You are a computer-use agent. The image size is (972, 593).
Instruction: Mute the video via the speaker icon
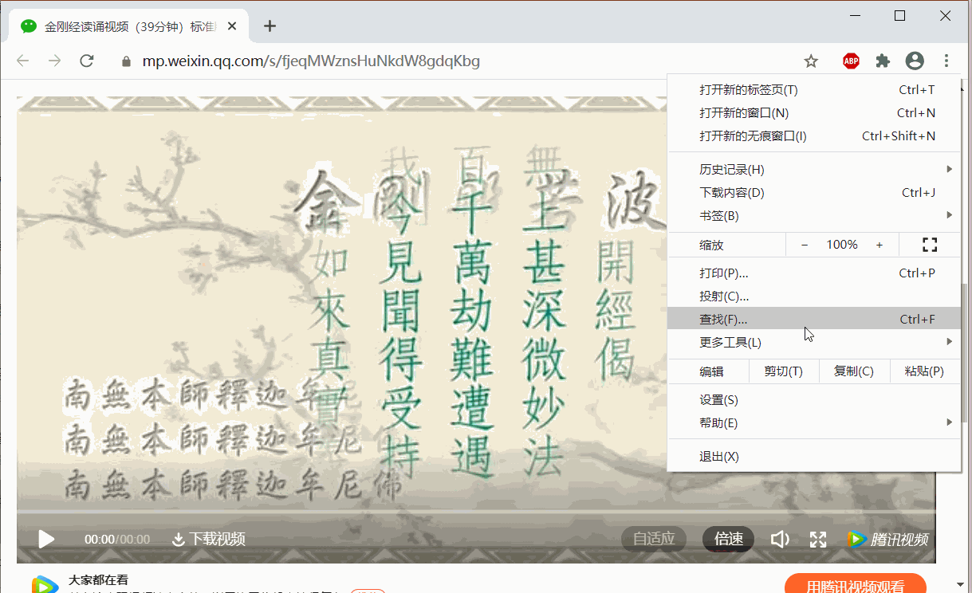pyautogui.click(x=779, y=539)
